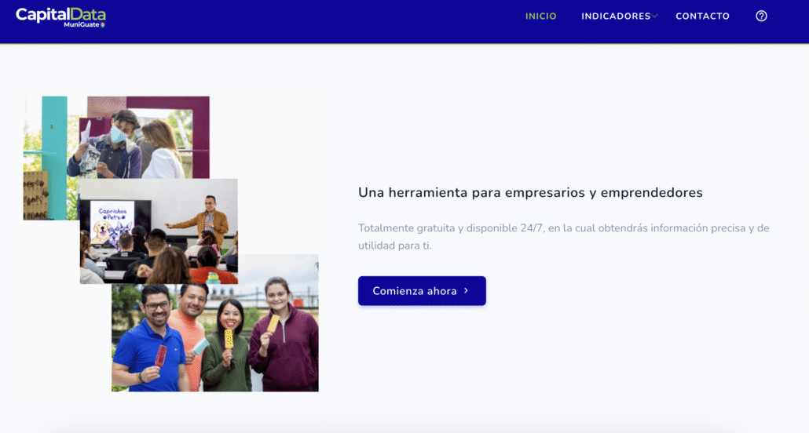Open the CONTACTO page link
809x433 pixels.
(702, 16)
